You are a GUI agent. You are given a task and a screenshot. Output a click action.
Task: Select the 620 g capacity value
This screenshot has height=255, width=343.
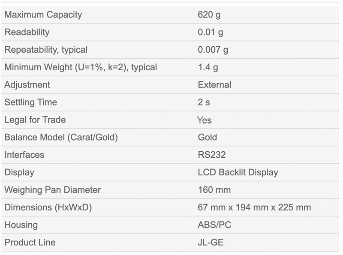click(209, 15)
